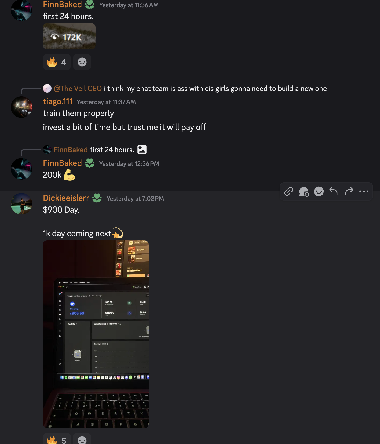Jump to replied message 'first 24 hours.'
This screenshot has width=380, height=444.
click(x=112, y=150)
